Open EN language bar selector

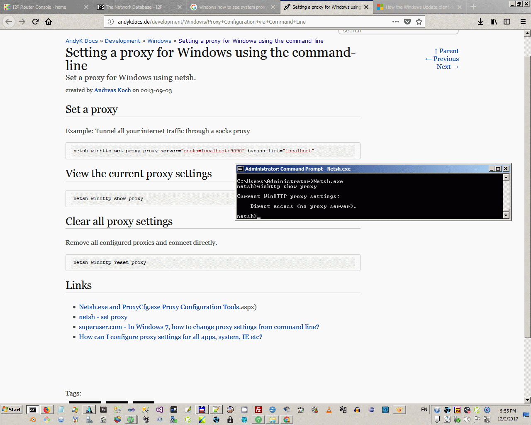pos(424,410)
